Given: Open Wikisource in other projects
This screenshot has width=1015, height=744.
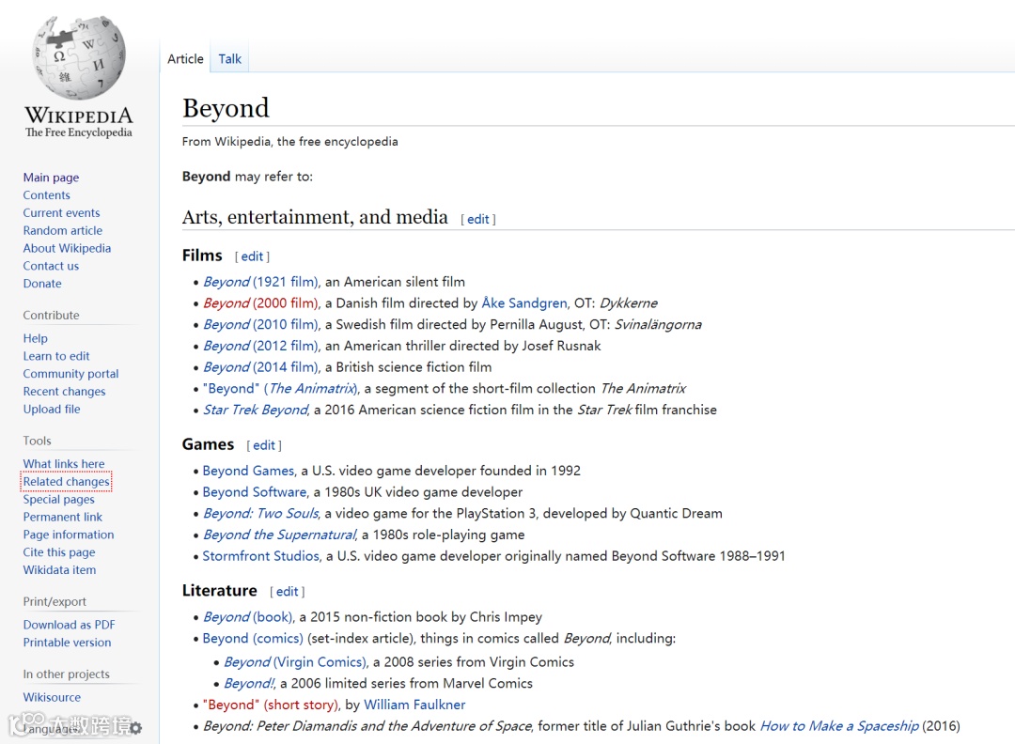Looking at the screenshot, I should 53,697.
